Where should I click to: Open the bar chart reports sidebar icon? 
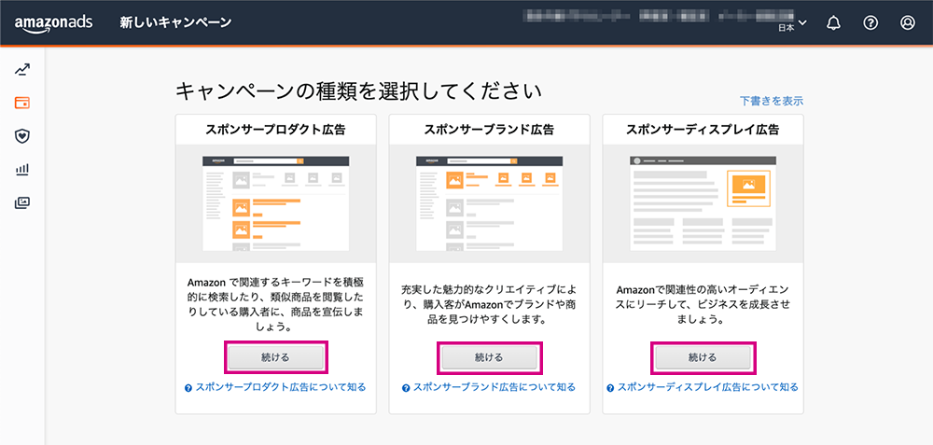coord(22,170)
